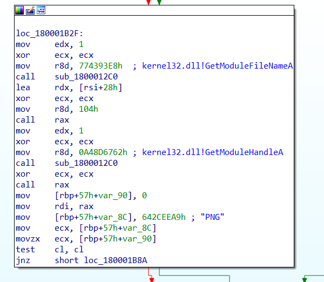Click the 'mov rdi, rax' instruction

(x=55, y=206)
